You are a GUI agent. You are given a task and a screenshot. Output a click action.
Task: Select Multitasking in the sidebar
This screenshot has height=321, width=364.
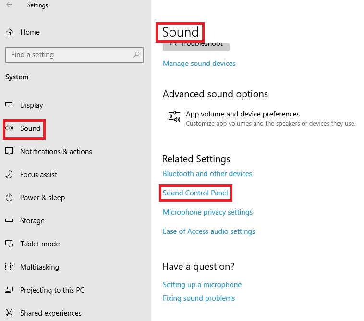pyautogui.click(x=39, y=267)
